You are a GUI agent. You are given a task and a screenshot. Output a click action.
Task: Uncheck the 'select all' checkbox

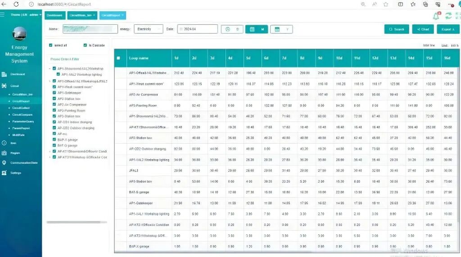[x=50, y=45]
